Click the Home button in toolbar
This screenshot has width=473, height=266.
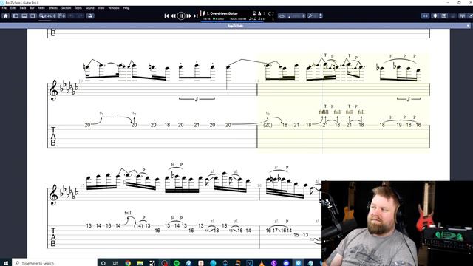6,16
